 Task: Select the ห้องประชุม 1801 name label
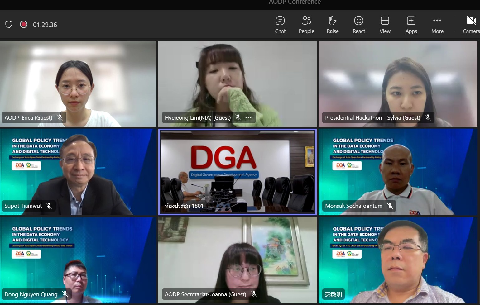tap(184, 206)
